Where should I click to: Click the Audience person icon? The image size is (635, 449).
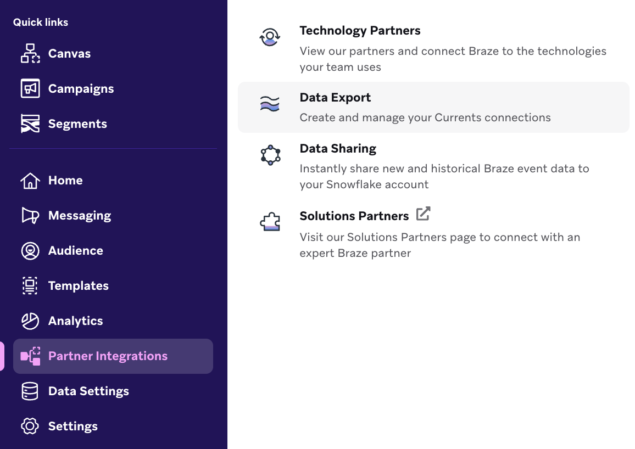(x=30, y=251)
